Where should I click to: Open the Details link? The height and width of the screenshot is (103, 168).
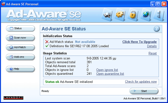(152, 46)
